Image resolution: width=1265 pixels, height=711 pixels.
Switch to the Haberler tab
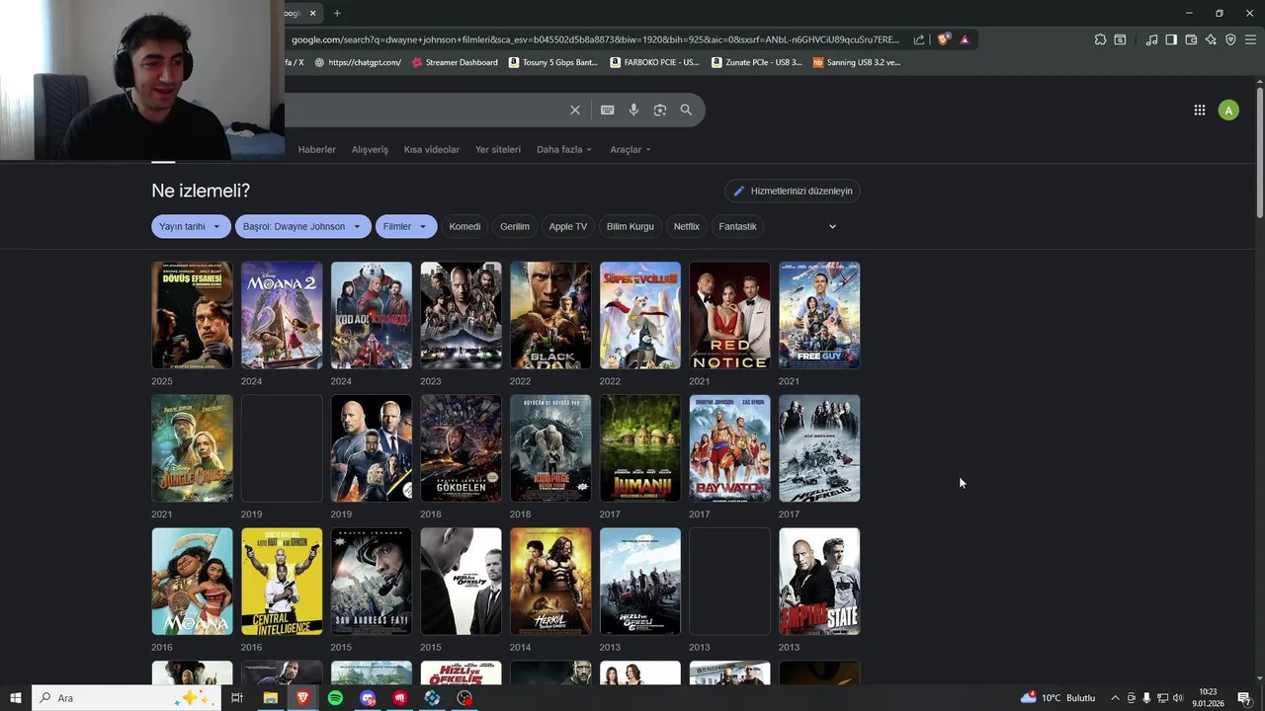[x=317, y=149]
